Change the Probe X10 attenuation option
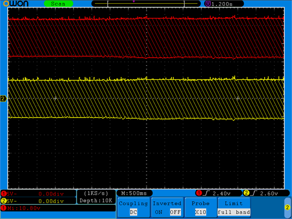This screenshot has width=292, height=219. (x=200, y=212)
